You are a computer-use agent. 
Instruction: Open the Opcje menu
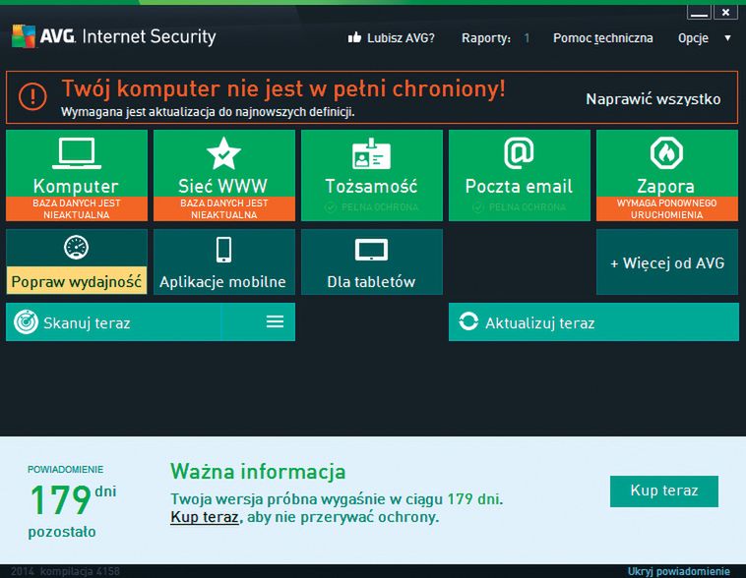pyautogui.click(x=693, y=38)
